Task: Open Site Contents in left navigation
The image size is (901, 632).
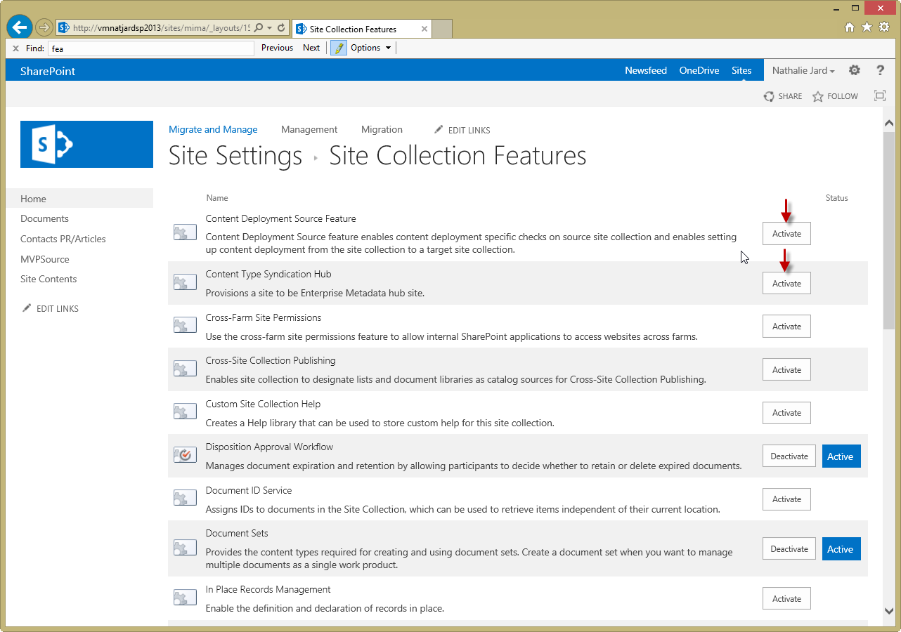Action: point(48,279)
